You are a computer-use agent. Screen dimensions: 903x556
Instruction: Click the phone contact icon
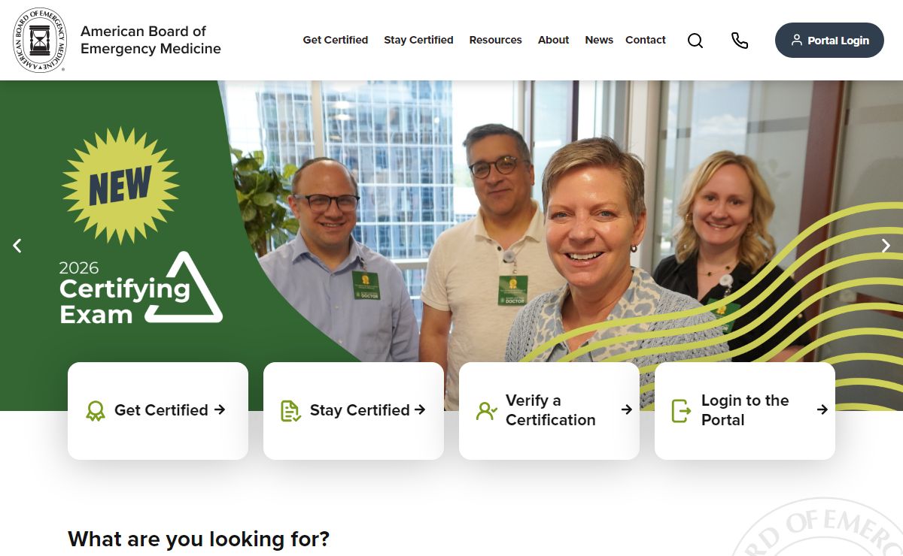point(740,41)
